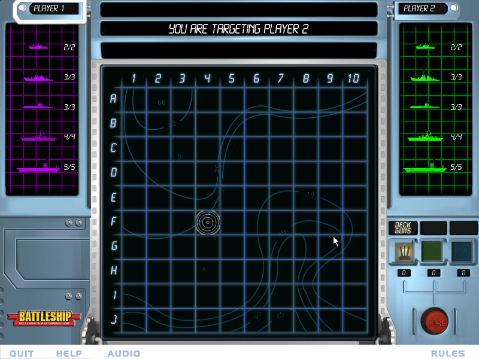Click Player 1's 5/5 aircraft carrier icon
479x359 pixels.
tap(38, 166)
